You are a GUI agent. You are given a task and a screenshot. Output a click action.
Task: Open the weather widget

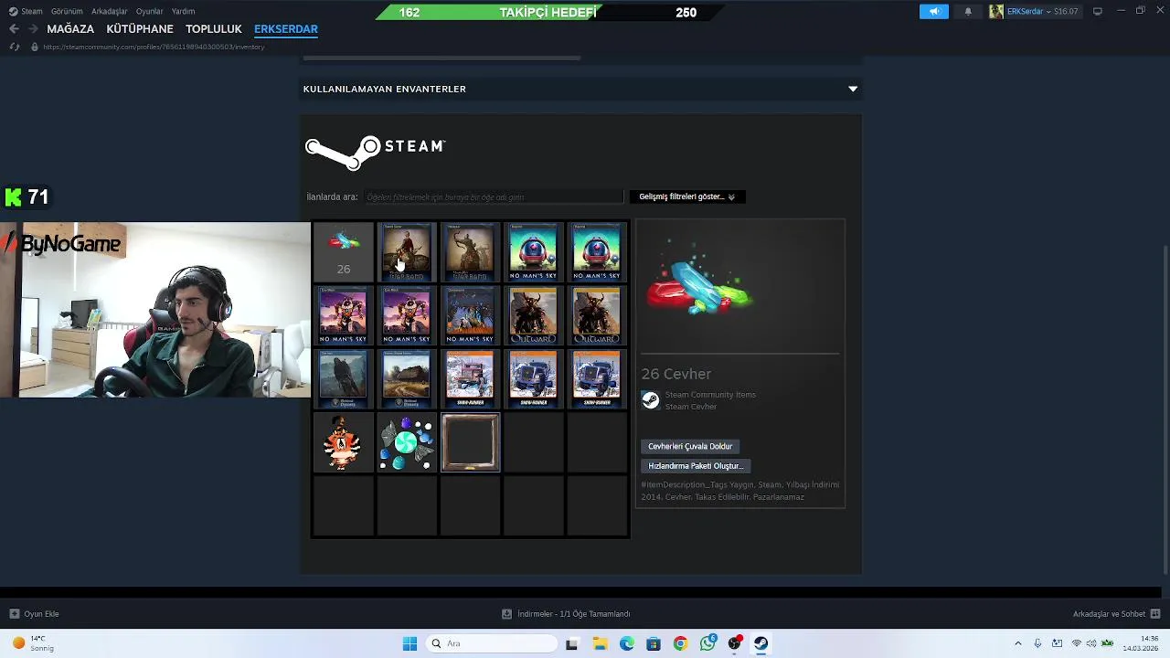[32, 643]
